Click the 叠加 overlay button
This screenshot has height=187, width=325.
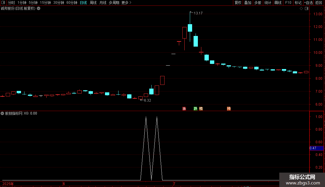click(x=248, y=3)
